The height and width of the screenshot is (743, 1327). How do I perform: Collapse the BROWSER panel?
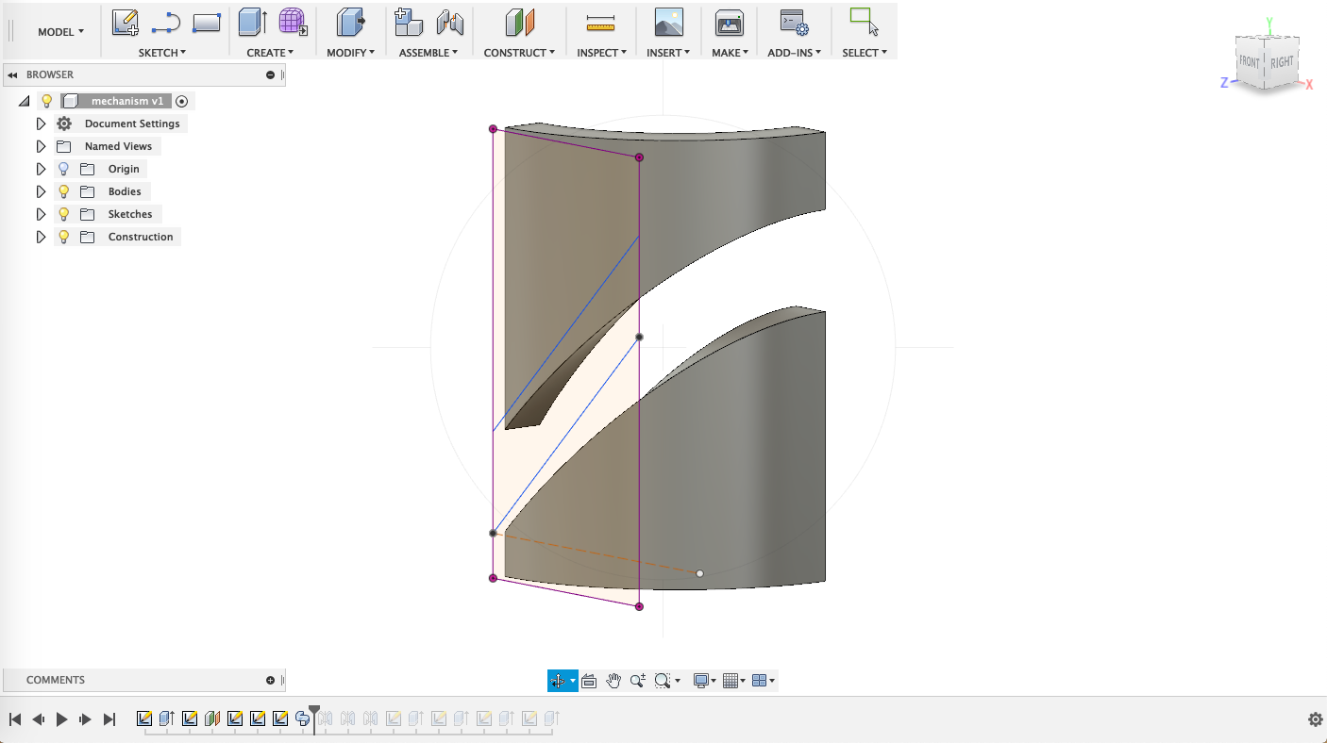click(x=11, y=74)
